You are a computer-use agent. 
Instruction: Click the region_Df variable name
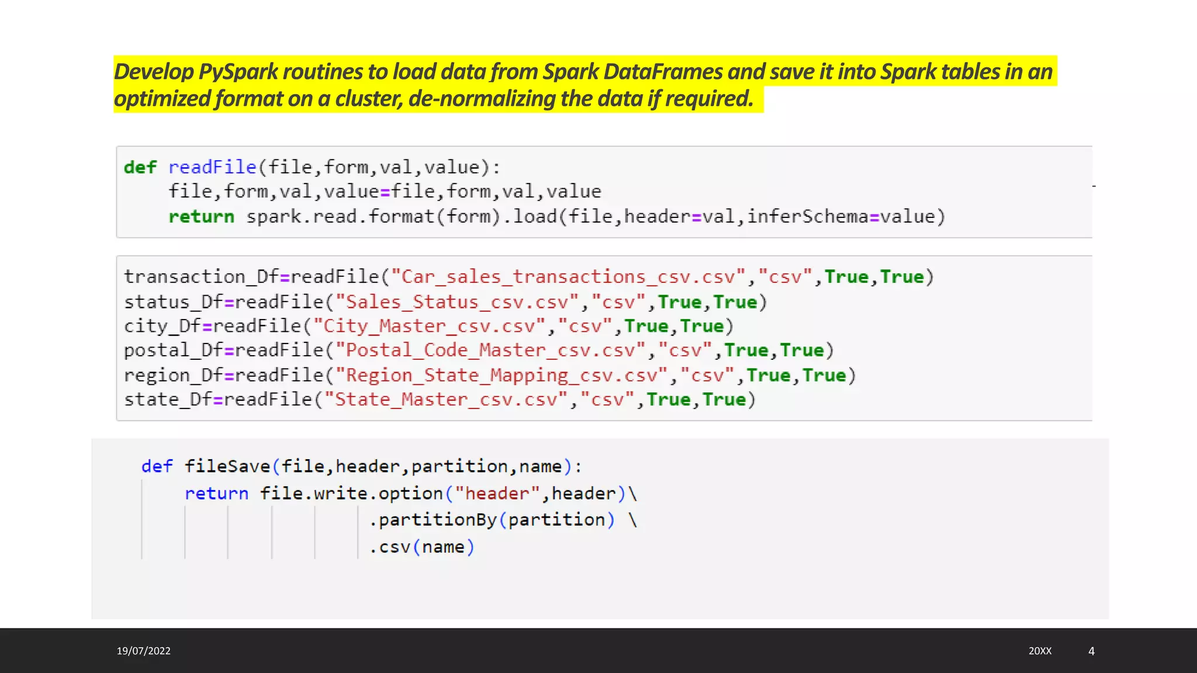coord(174,375)
